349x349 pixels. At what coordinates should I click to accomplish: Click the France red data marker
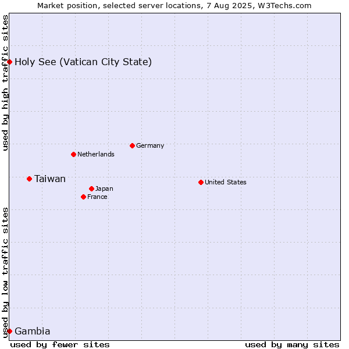coord(83,197)
